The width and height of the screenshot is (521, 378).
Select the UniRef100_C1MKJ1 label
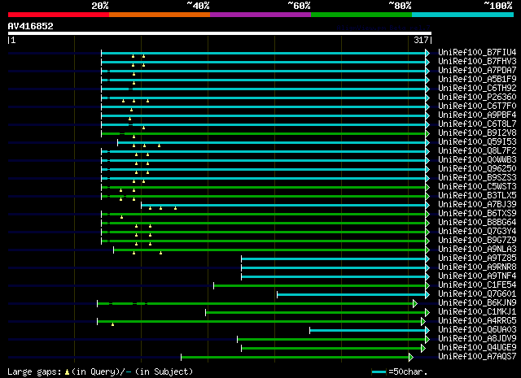pyautogui.click(x=477, y=312)
